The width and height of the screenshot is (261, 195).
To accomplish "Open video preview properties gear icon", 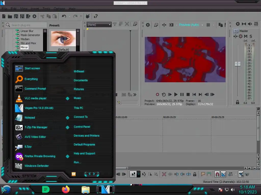I will pyautogui.click(x=148, y=25).
